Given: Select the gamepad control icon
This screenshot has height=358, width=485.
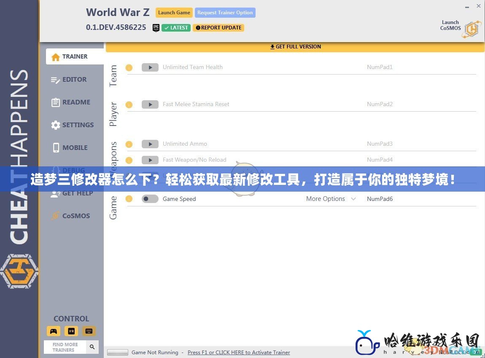Looking at the screenshot, I should 54,331.
